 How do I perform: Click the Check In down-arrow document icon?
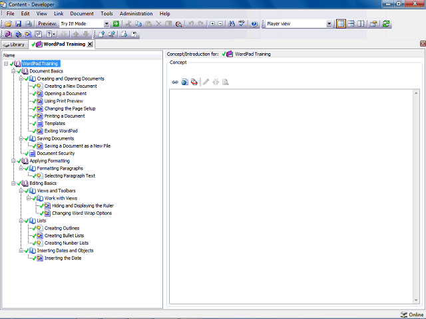coord(124,34)
